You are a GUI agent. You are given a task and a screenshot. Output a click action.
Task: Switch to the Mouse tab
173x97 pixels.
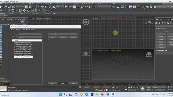click(12, 30)
